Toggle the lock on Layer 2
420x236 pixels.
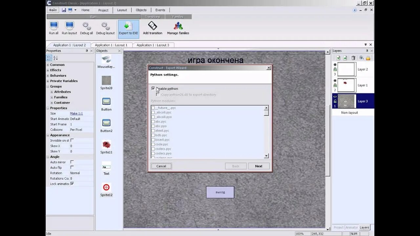click(x=335, y=69)
